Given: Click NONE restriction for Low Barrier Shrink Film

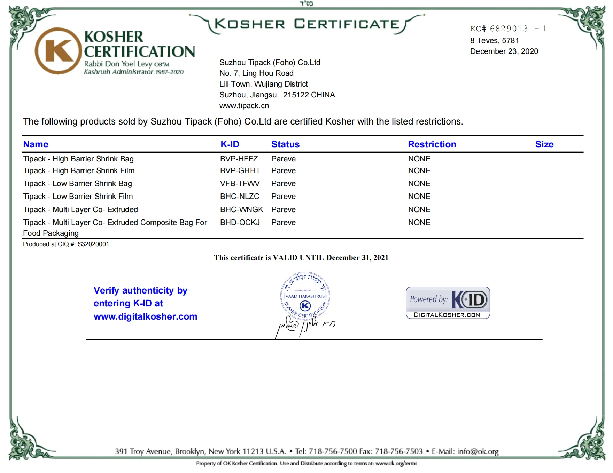Looking at the screenshot, I should pyautogui.click(x=419, y=197).
